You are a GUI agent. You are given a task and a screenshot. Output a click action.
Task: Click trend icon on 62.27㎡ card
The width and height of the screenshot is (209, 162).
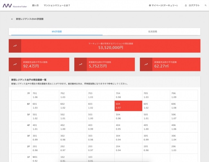146,65
